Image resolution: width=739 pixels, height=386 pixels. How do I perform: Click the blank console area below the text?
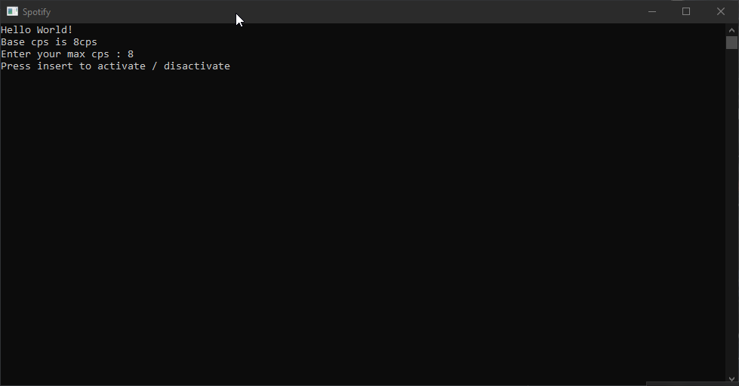point(363,226)
